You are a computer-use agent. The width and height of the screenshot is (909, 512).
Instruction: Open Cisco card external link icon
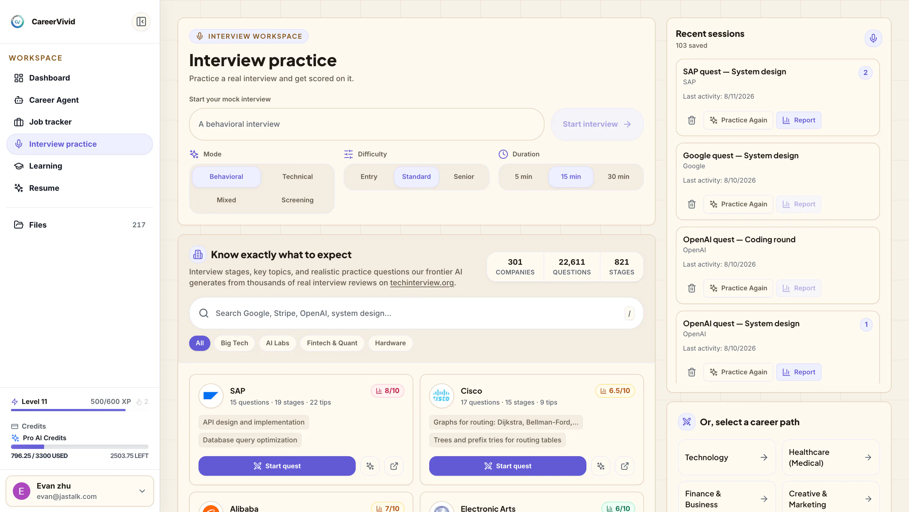(x=625, y=466)
